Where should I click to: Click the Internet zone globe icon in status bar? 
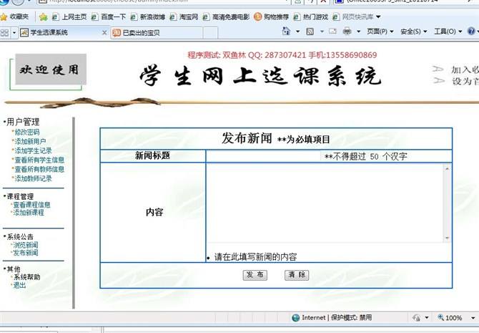pyautogui.click(x=295, y=317)
